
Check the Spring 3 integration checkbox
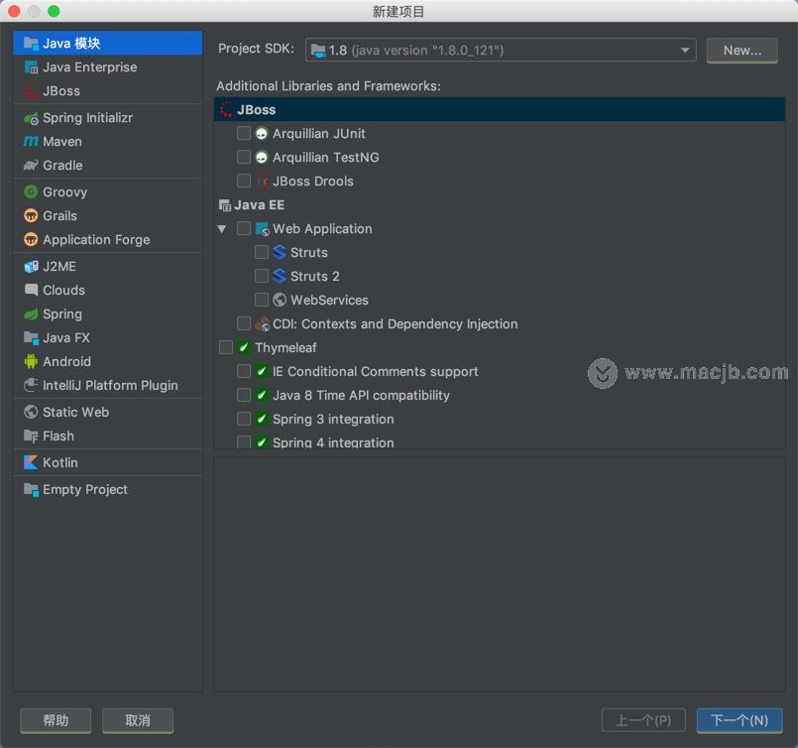click(244, 419)
